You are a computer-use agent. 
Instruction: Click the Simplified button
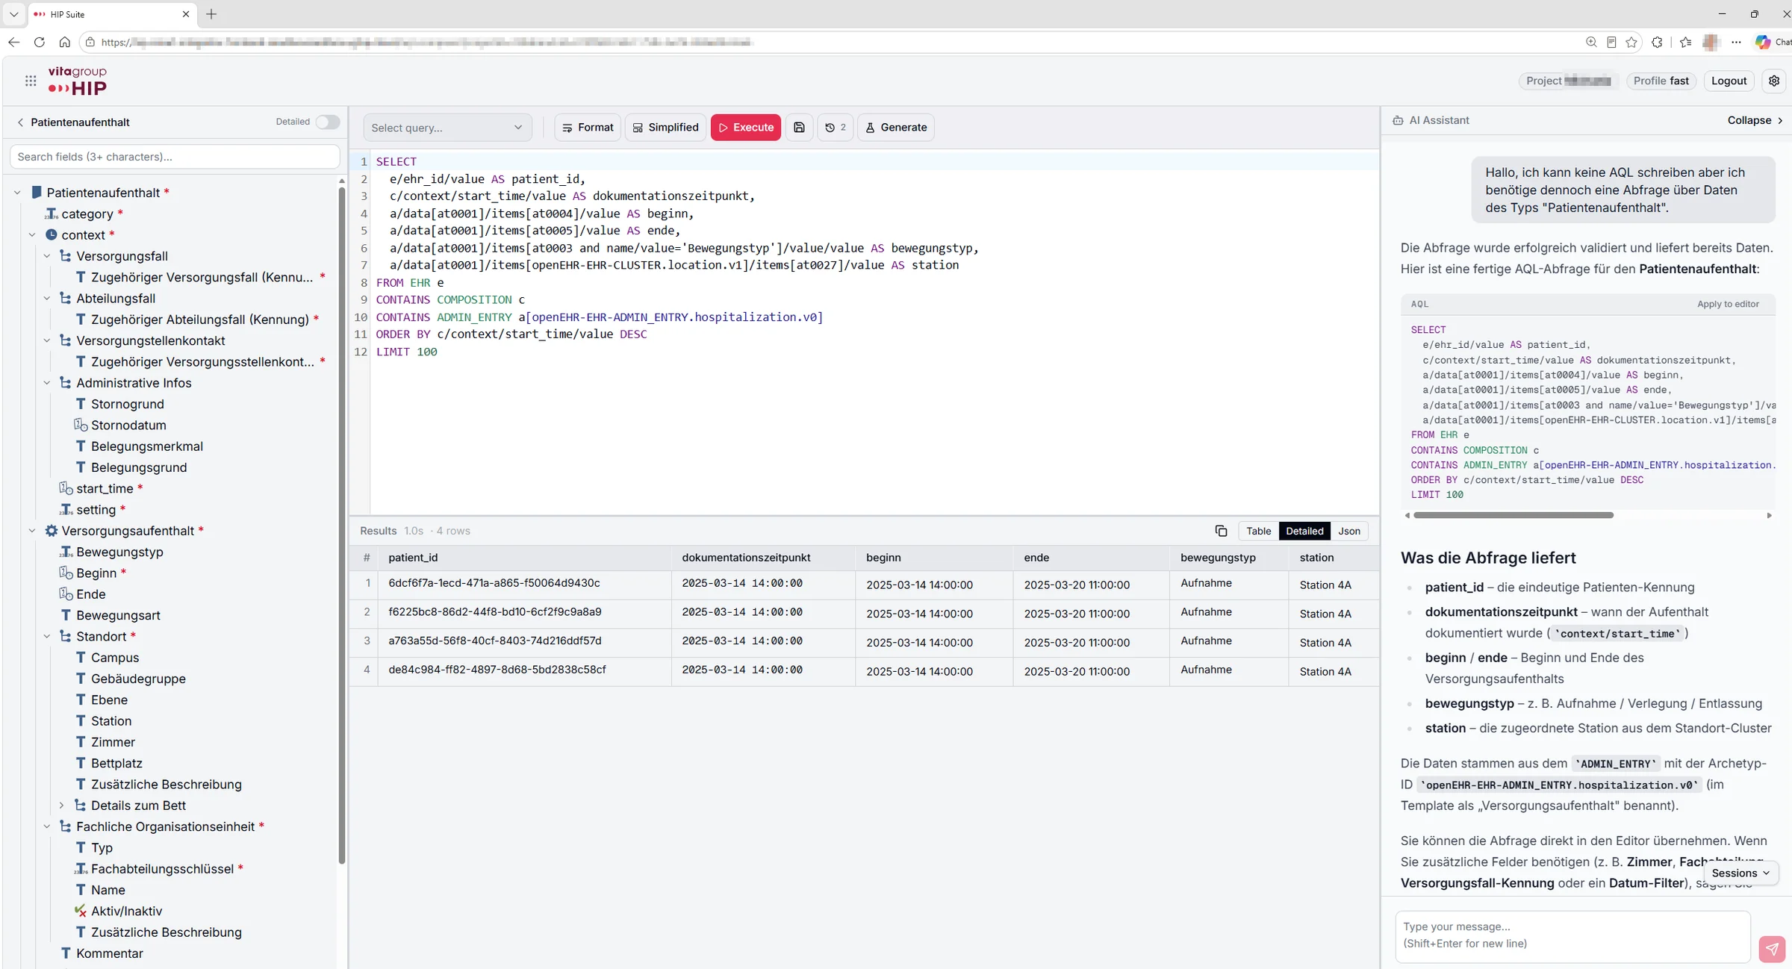pos(665,128)
